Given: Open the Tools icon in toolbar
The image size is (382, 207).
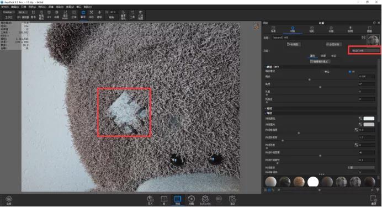Looking at the screenshot, I should pyautogui.click(x=132, y=14).
